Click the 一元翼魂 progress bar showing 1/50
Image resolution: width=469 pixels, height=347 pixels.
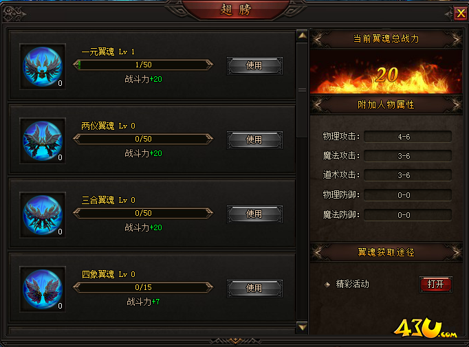pos(143,65)
